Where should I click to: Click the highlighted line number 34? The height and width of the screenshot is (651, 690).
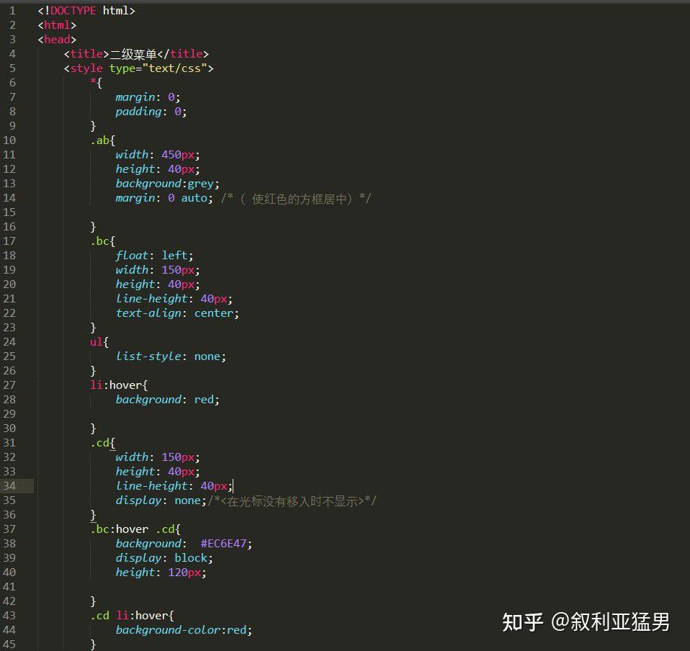pyautogui.click(x=10, y=485)
